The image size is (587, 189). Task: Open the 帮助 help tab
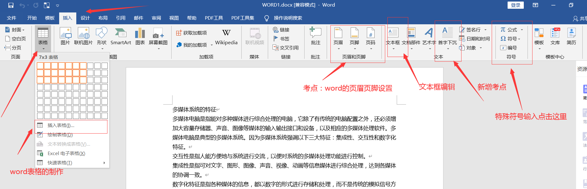point(192,18)
